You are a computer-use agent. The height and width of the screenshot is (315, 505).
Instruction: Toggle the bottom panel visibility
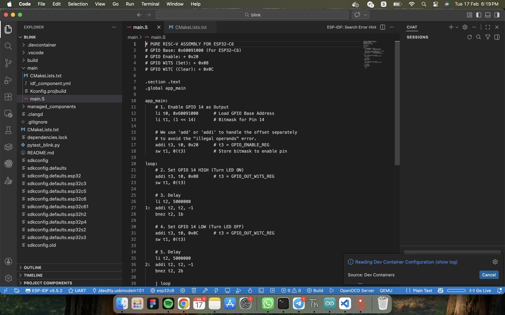tap(488, 15)
